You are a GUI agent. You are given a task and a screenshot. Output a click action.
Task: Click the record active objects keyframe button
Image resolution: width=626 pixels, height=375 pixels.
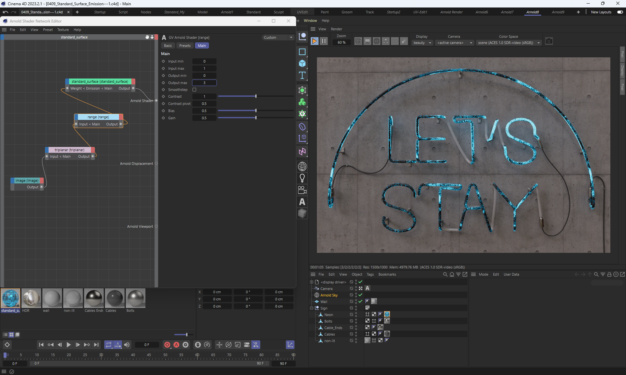pyautogui.click(x=167, y=345)
